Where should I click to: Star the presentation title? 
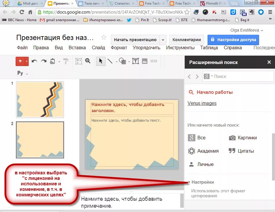(104, 37)
